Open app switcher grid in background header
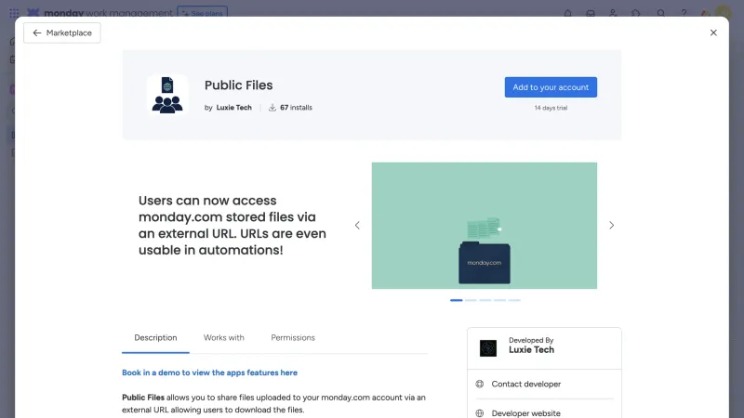The height and width of the screenshot is (418, 744). 14,13
